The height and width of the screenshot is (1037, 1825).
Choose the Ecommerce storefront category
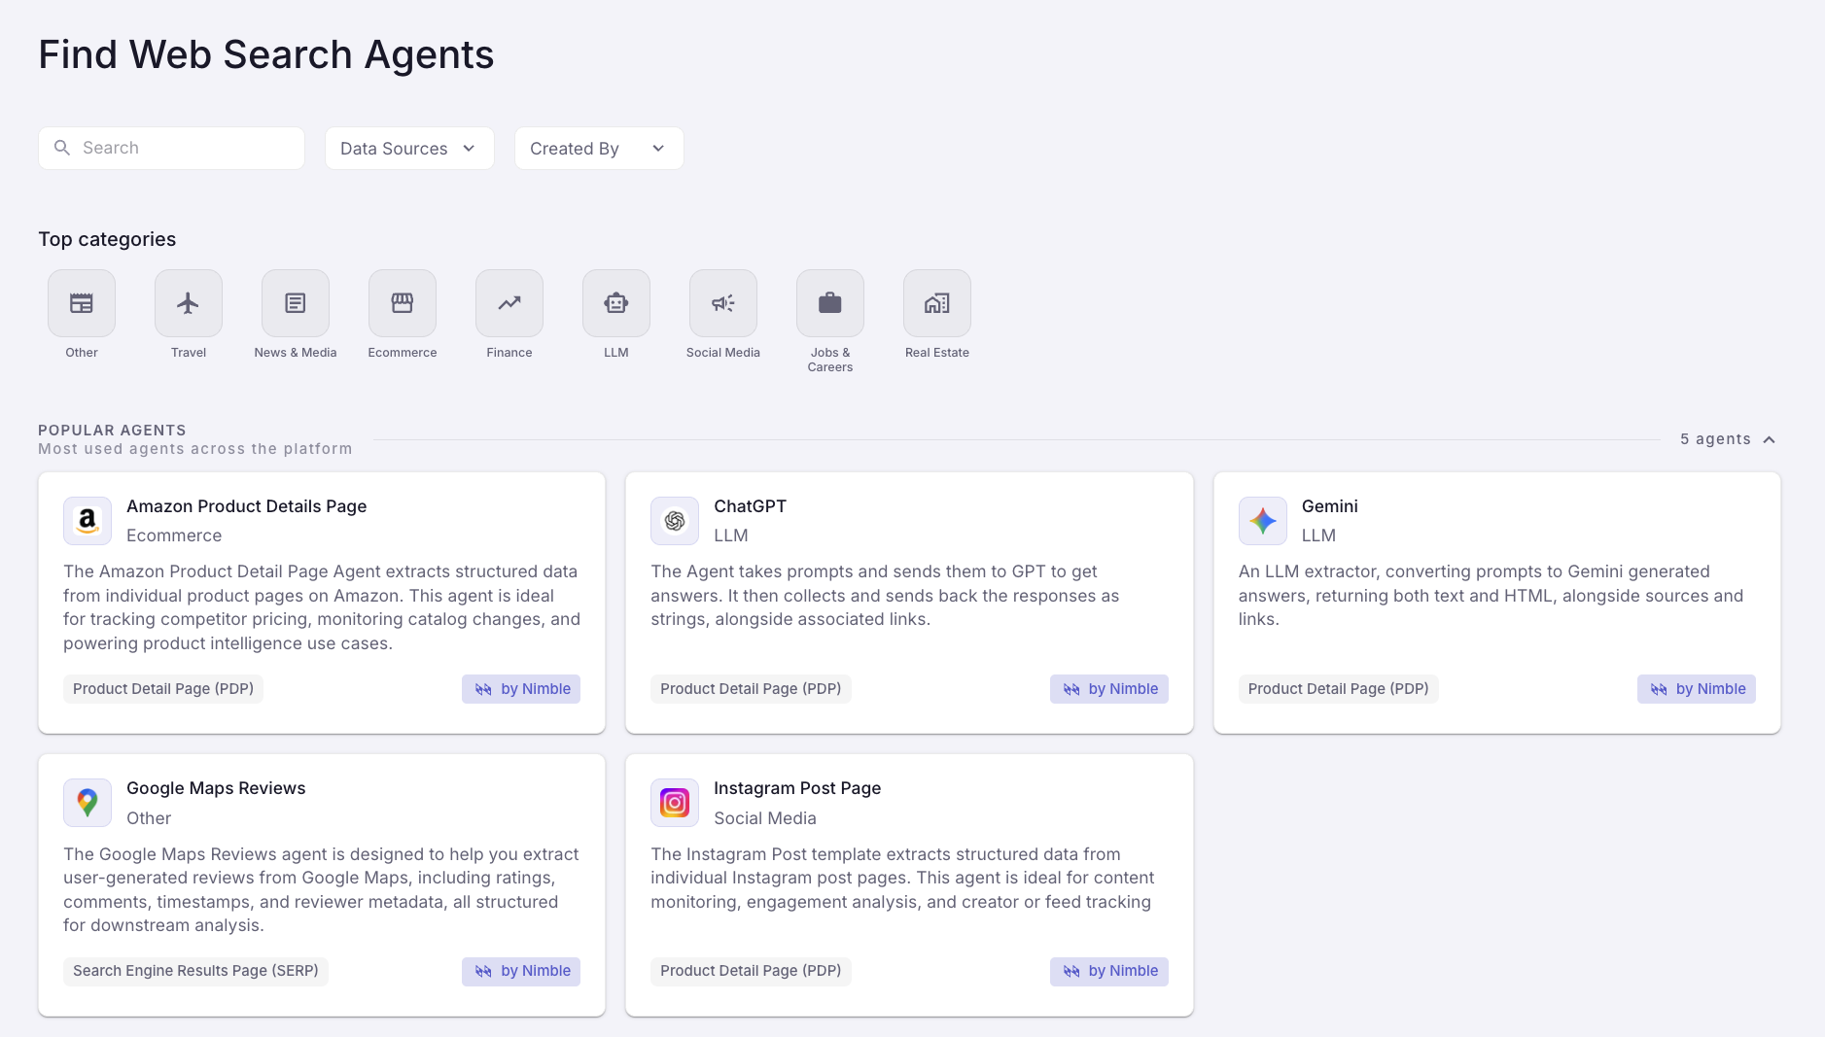point(403,303)
